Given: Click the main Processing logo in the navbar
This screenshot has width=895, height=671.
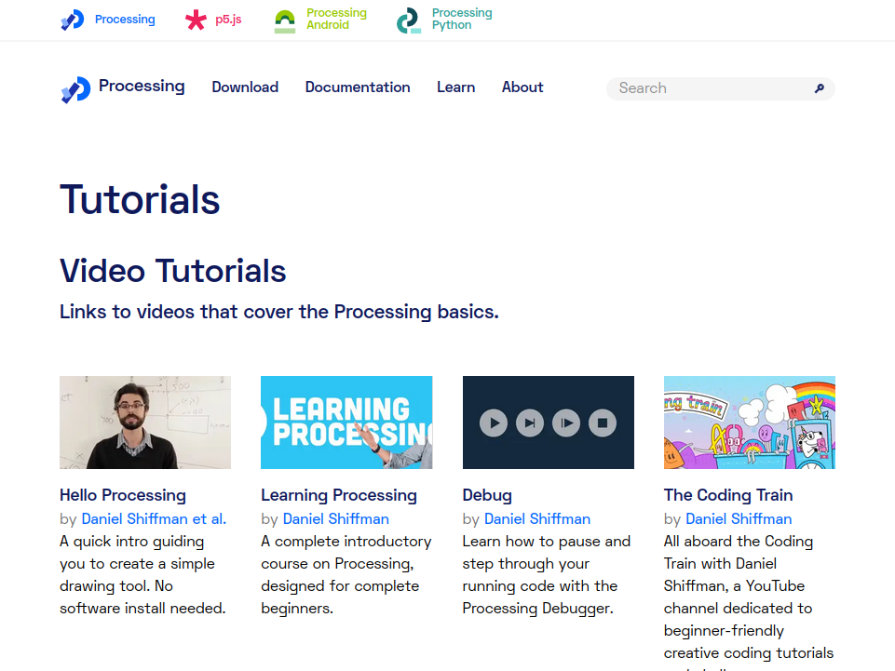Looking at the screenshot, I should (x=75, y=88).
